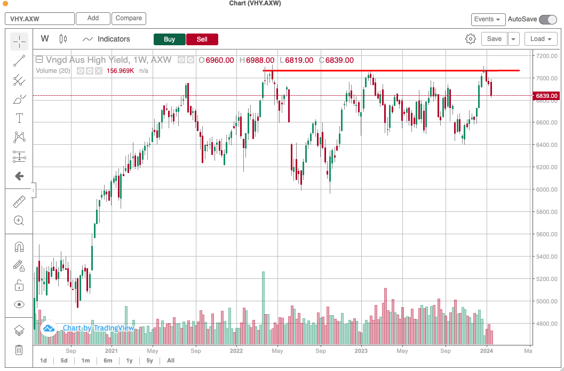Image resolution: width=564 pixels, height=371 pixels.
Task: Remove the Volume indicator with X
Action: tap(99, 71)
